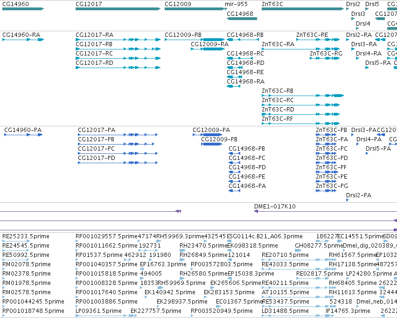Select the CG14968 gene label
Screen dimensions: 397x318
tap(240, 14)
